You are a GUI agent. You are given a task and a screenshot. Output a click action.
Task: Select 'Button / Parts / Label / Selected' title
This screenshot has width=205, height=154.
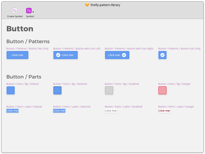(x=72, y=107)
